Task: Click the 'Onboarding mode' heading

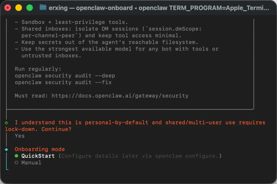Action: tap(40, 149)
